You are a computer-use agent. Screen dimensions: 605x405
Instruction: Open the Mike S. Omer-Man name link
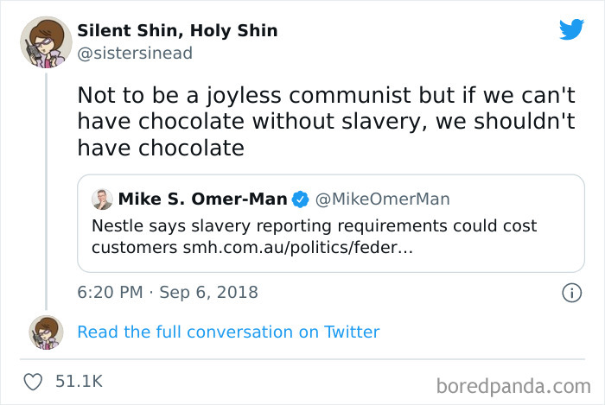(202, 199)
